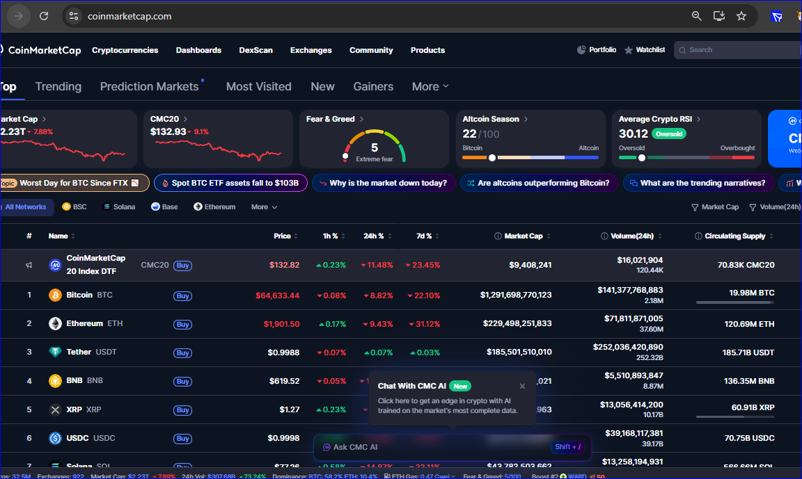Screen dimensions: 802x479
Task: Sort by the Name column header
Action: [61, 236]
